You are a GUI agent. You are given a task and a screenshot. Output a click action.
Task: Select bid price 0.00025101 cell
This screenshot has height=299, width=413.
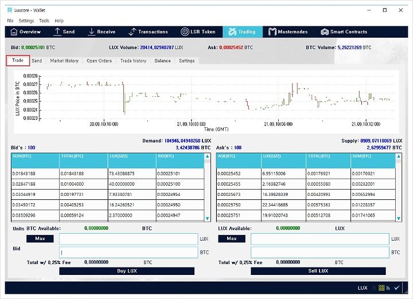click(x=180, y=174)
